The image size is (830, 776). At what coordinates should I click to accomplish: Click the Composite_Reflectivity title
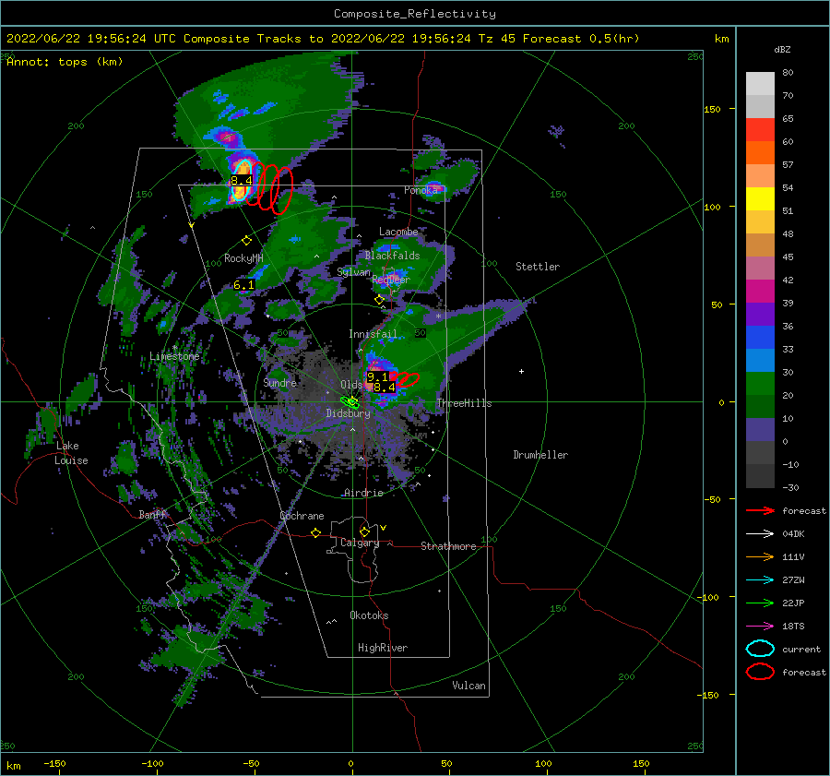tap(415, 14)
